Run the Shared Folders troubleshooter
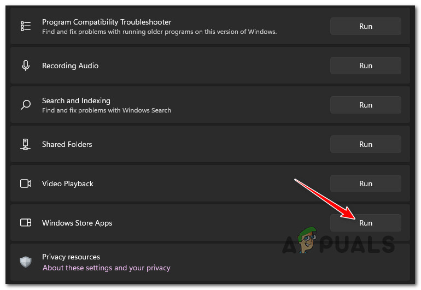Viewport: 421px width, 290px height. pos(365,144)
